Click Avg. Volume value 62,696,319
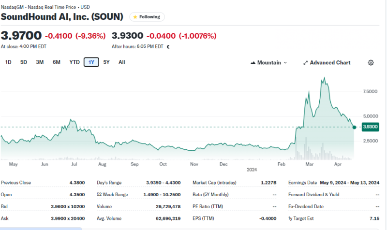387x230 pixels. [168, 218]
